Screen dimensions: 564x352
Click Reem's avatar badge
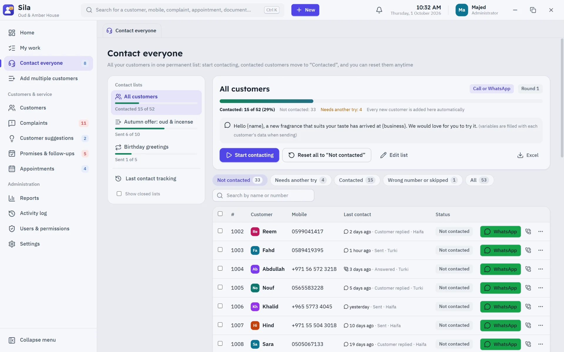255,231
